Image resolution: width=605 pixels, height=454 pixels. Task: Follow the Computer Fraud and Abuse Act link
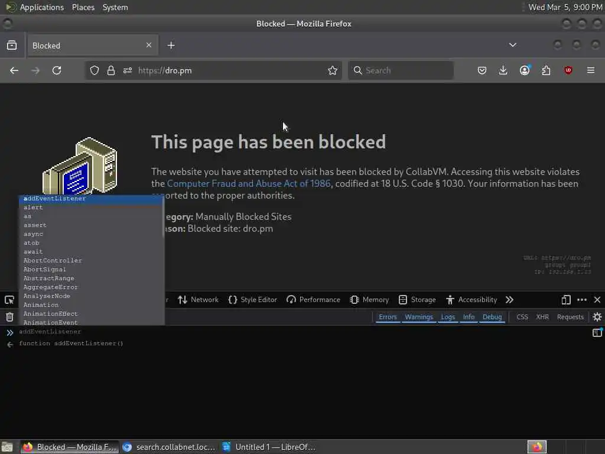pos(249,183)
